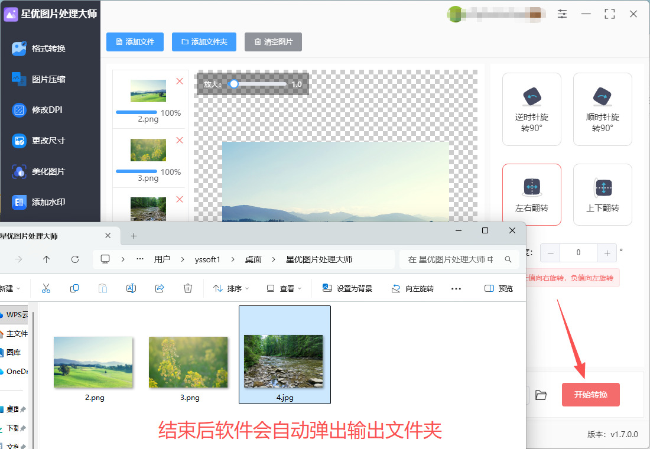This screenshot has width=650, height=449.
Task: Select 2.png thumbnail in app list
Action: coord(148,91)
